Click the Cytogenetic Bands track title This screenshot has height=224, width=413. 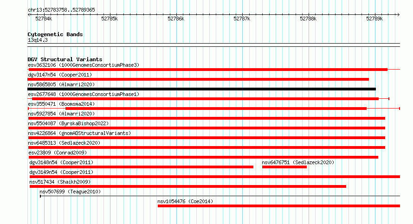point(55,34)
